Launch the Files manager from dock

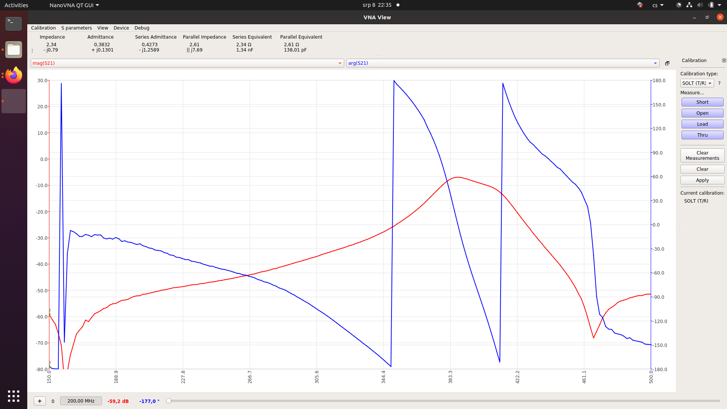click(x=14, y=50)
